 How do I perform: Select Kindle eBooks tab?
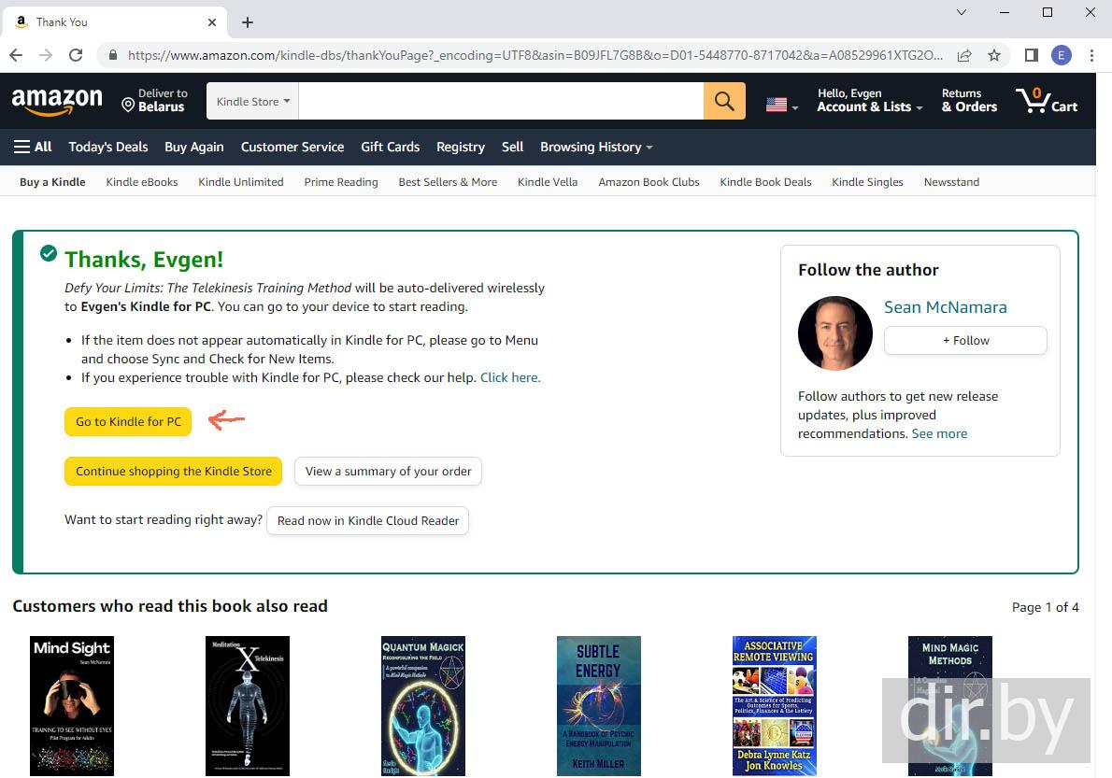[x=142, y=182]
